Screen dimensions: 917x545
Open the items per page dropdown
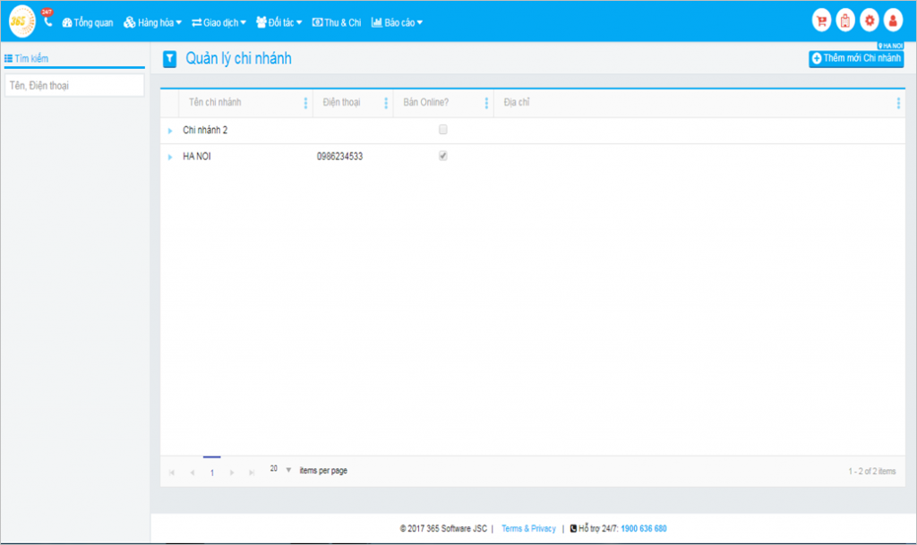tap(288, 470)
